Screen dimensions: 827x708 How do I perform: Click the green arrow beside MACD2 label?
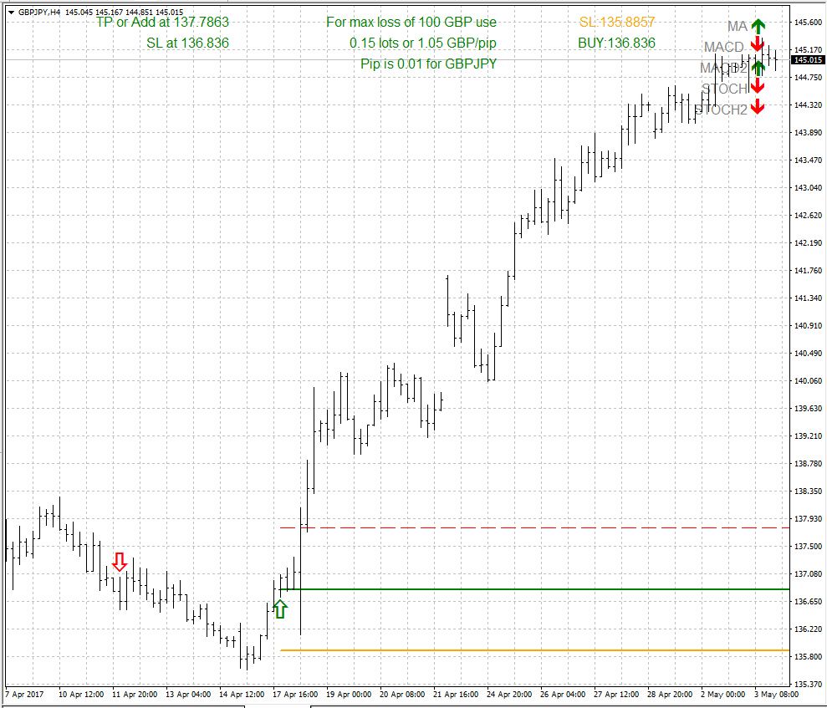point(758,68)
